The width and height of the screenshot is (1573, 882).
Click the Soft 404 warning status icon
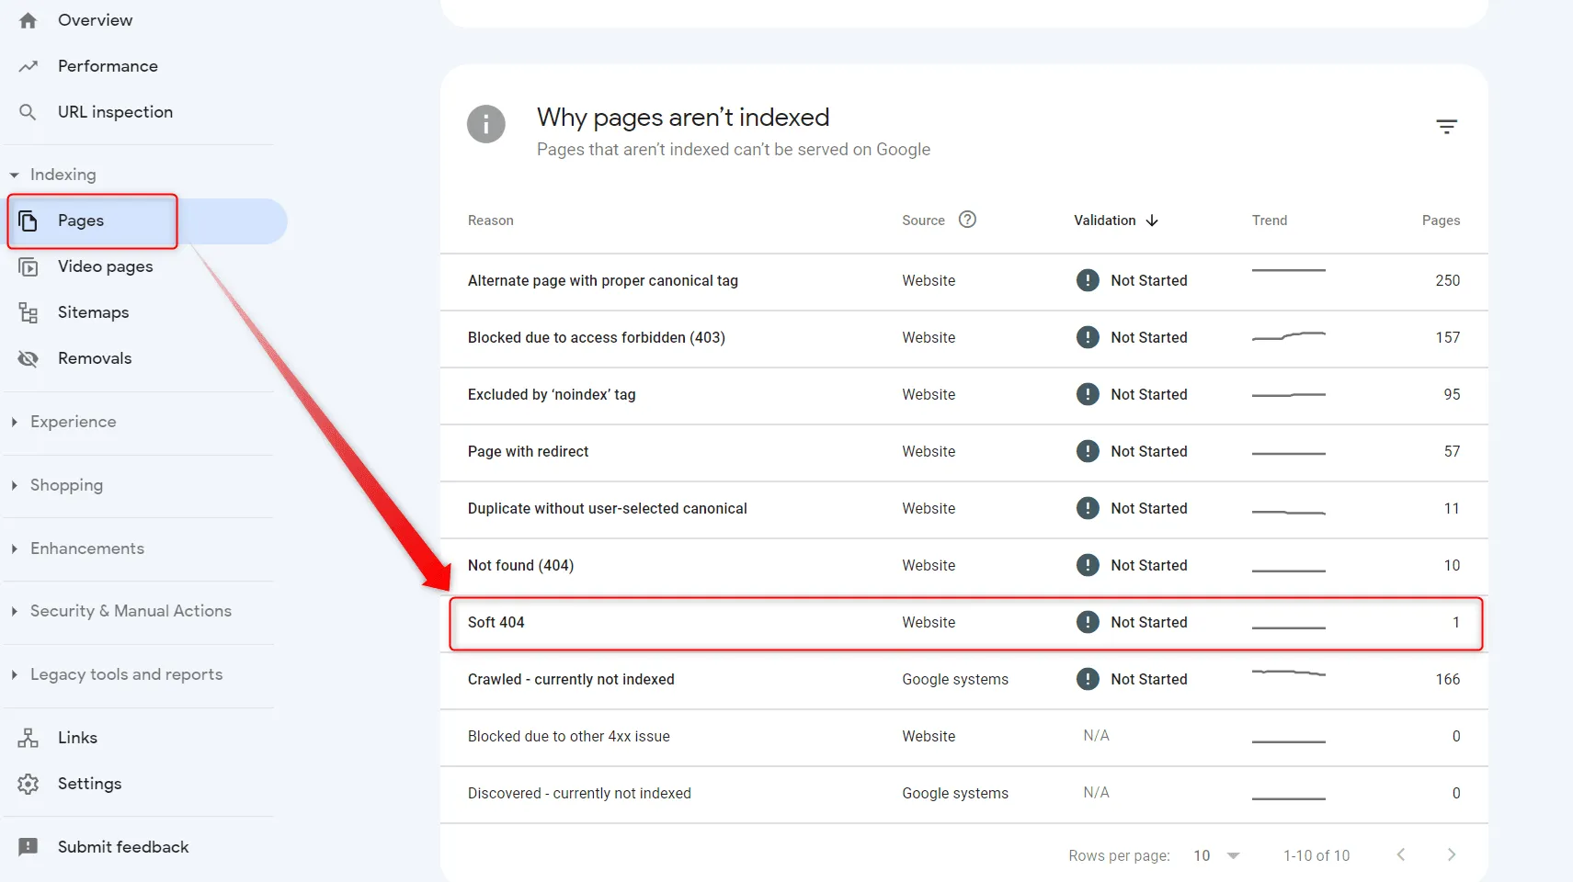pos(1088,622)
